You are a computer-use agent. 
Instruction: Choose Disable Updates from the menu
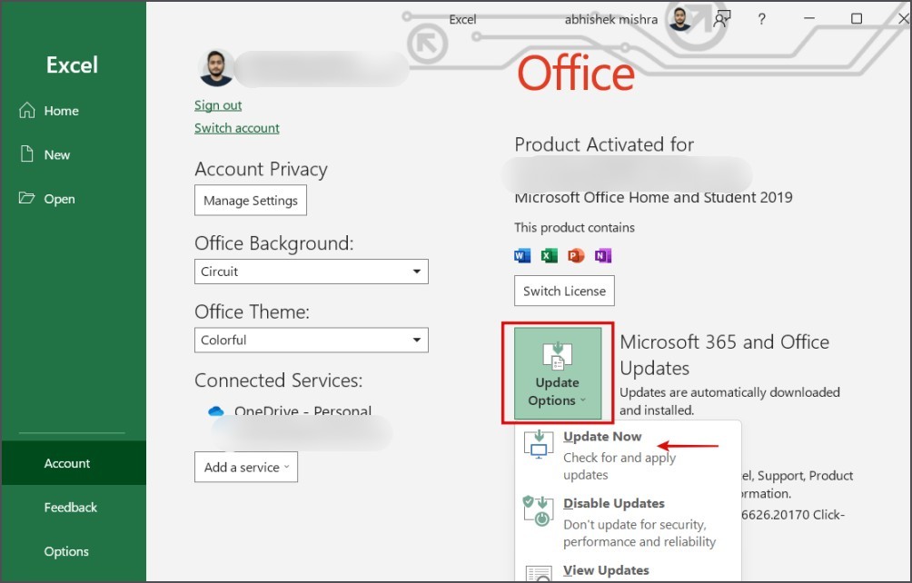click(x=628, y=522)
